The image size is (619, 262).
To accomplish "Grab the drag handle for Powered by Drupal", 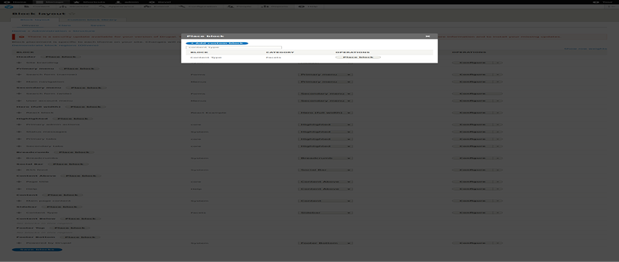I will 19,243.
